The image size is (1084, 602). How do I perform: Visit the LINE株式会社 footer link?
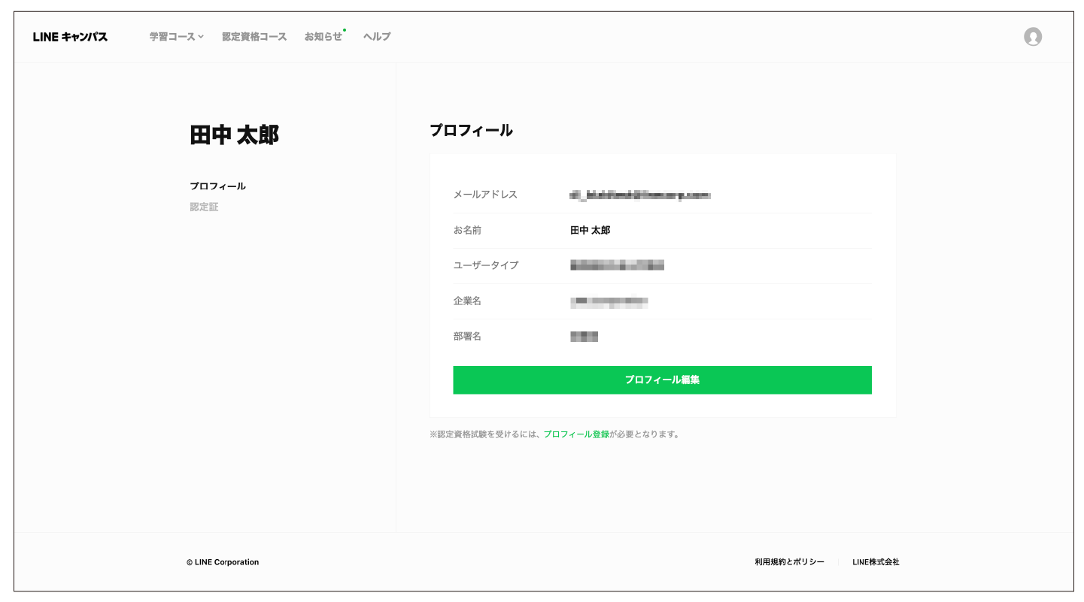click(876, 562)
